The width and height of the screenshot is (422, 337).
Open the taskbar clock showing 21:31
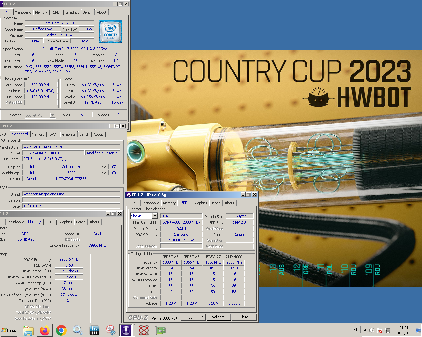(404, 330)
